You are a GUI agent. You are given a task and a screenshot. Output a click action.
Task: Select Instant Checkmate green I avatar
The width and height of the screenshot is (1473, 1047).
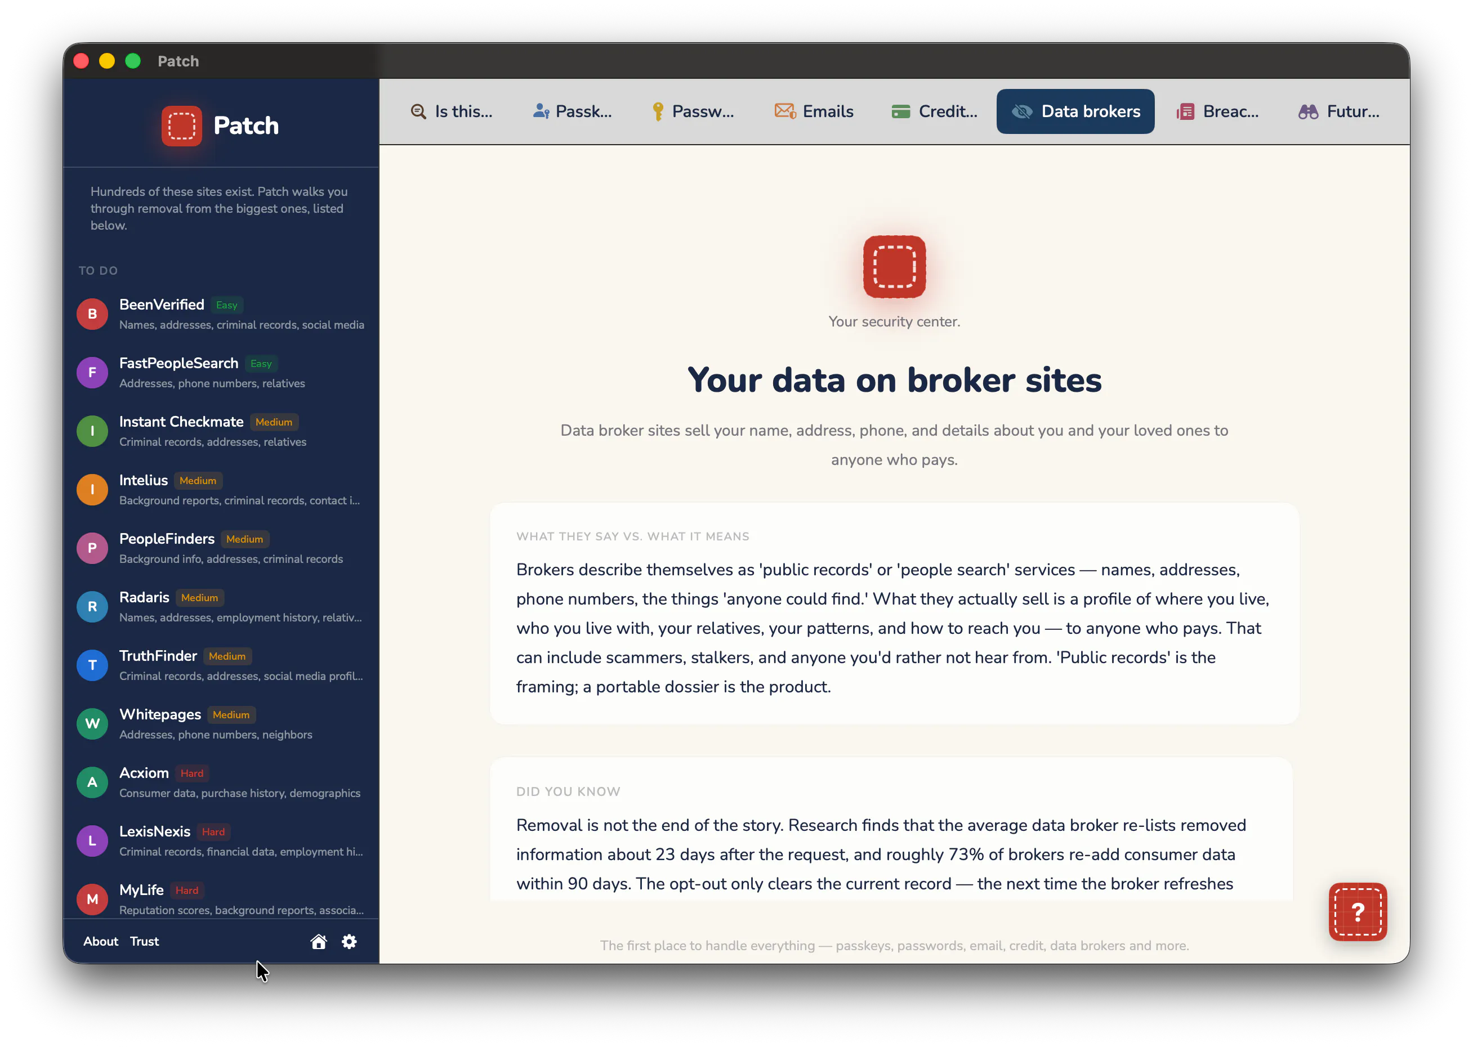click(92, 431)
